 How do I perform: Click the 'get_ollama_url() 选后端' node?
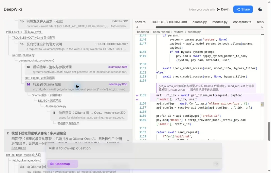coord(40,78)
